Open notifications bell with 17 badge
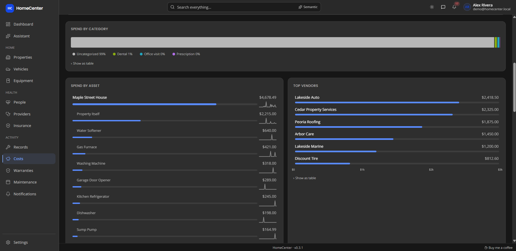 [x=454, y=7]
